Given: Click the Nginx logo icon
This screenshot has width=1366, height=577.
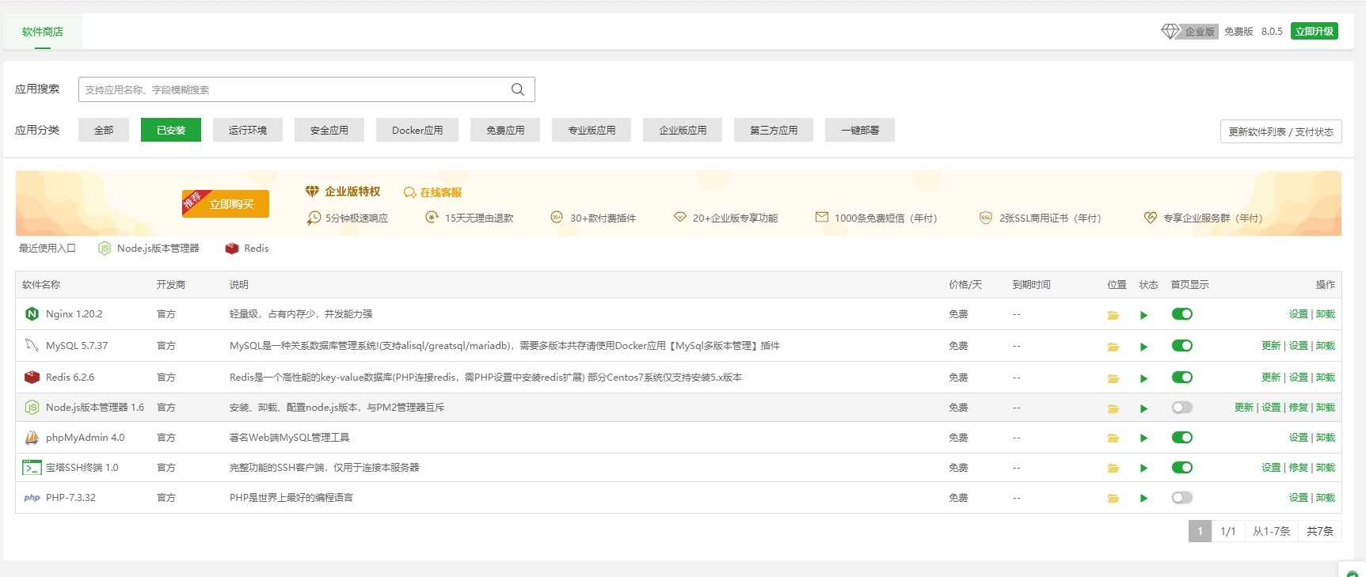Looking at the screenshot, I should [32, 314].
